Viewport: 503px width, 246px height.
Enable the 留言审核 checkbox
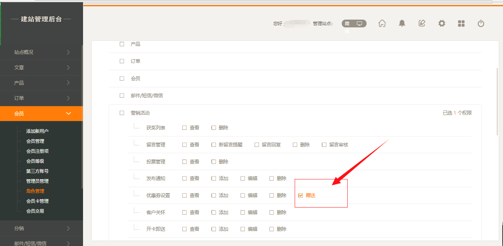324,145
